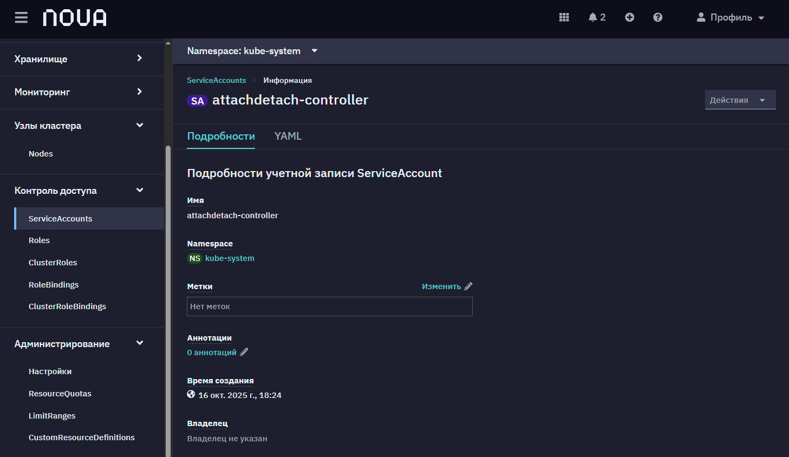Screen dimensions: 789x457
Task: Open Nodes in sidebar
Action: [x=41, y=154]
